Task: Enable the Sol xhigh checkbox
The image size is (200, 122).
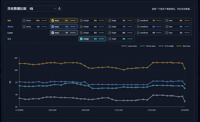Action: pyautogui.click(x=81, y=20)
